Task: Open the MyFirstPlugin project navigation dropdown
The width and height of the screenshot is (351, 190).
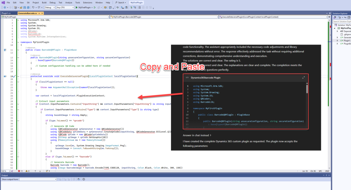Action: pos(55,17)
